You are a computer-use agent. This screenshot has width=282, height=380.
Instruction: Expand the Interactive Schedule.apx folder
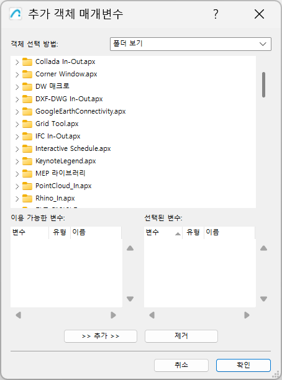pos(17,149)
